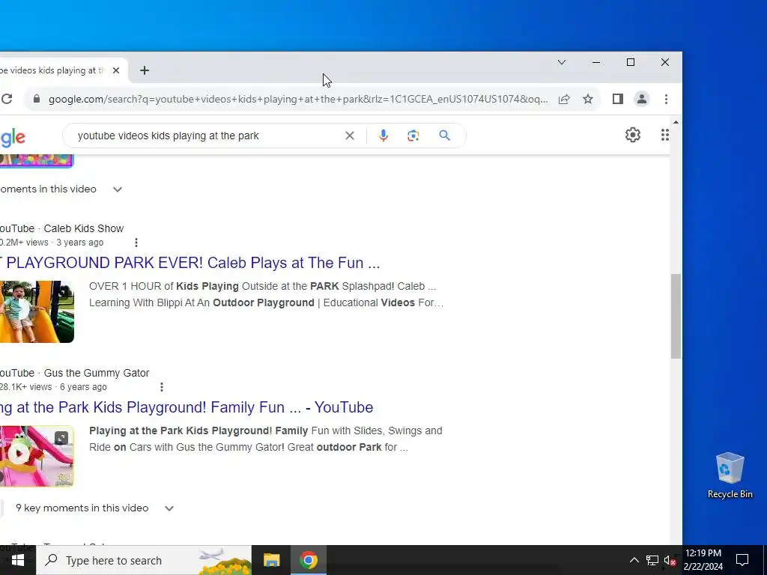Reload the current page
767x575 pixels.
pos(7,99)
